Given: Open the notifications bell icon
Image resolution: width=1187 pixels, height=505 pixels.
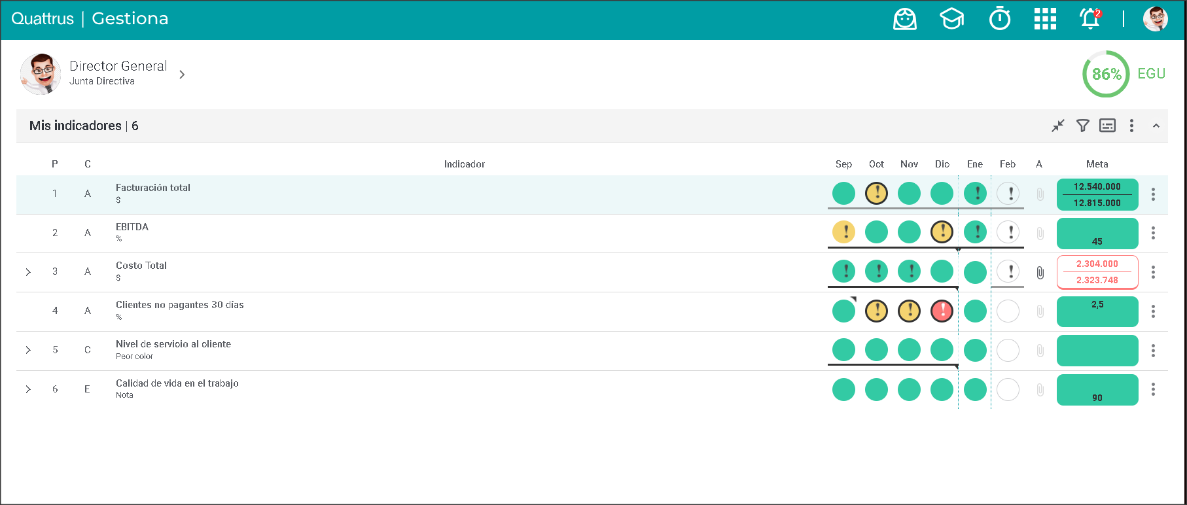Looking at the screenshot, I should 1090,19.
